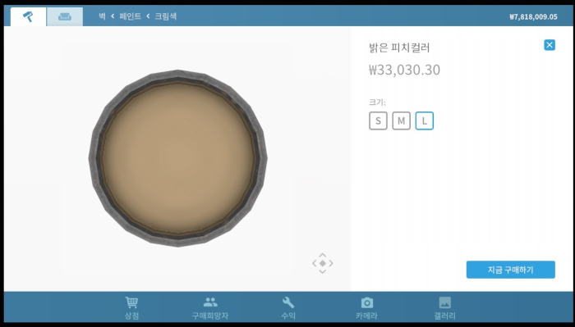
Task: Choose size M
Action: click(x=401, y=120)
